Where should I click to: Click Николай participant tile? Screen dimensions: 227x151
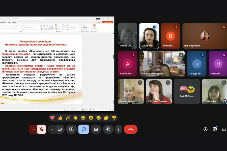click(218, 64)
